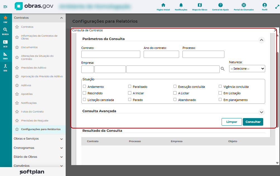Favorite the Aditivos item star

click(17, 85)
